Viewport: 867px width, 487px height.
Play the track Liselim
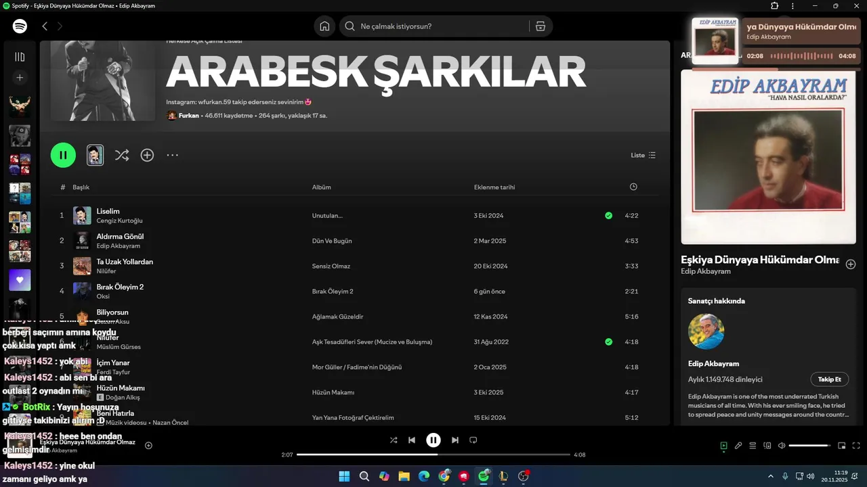108,211
